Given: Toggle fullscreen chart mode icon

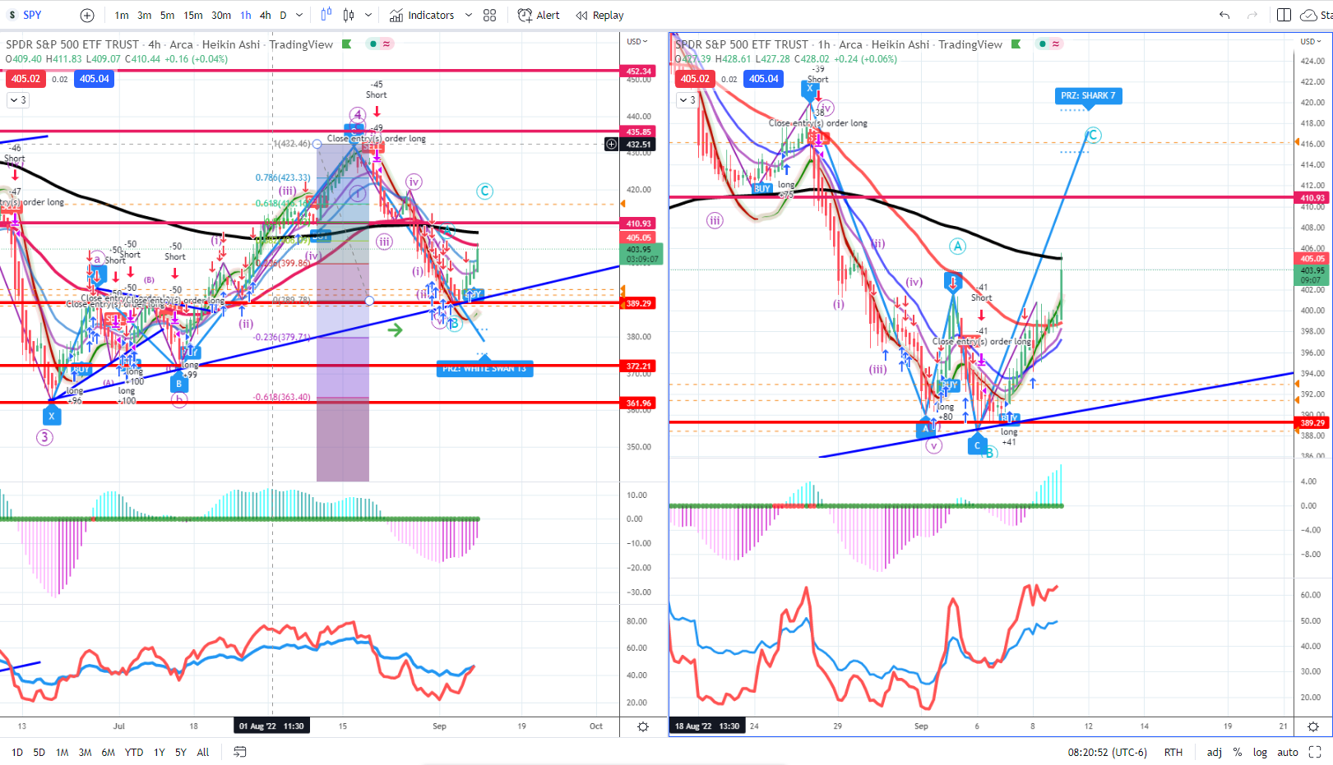Looking at the screenshot, I should 1315,752.
